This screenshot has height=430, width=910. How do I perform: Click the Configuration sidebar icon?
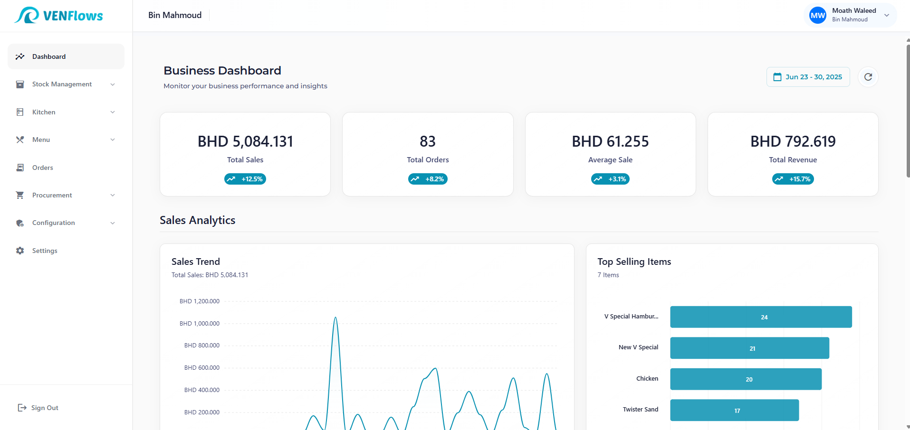pyautogui.click(x=20, y=223)
